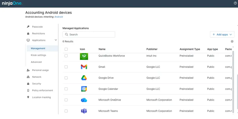The image size is (238, 119).
Task: Click the Policy enforcement phone icon
Action: click(x=28, y=90)
